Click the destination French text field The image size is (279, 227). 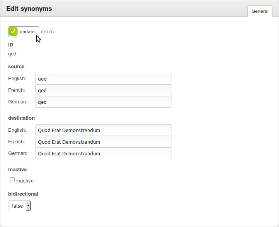coord(104,142)
